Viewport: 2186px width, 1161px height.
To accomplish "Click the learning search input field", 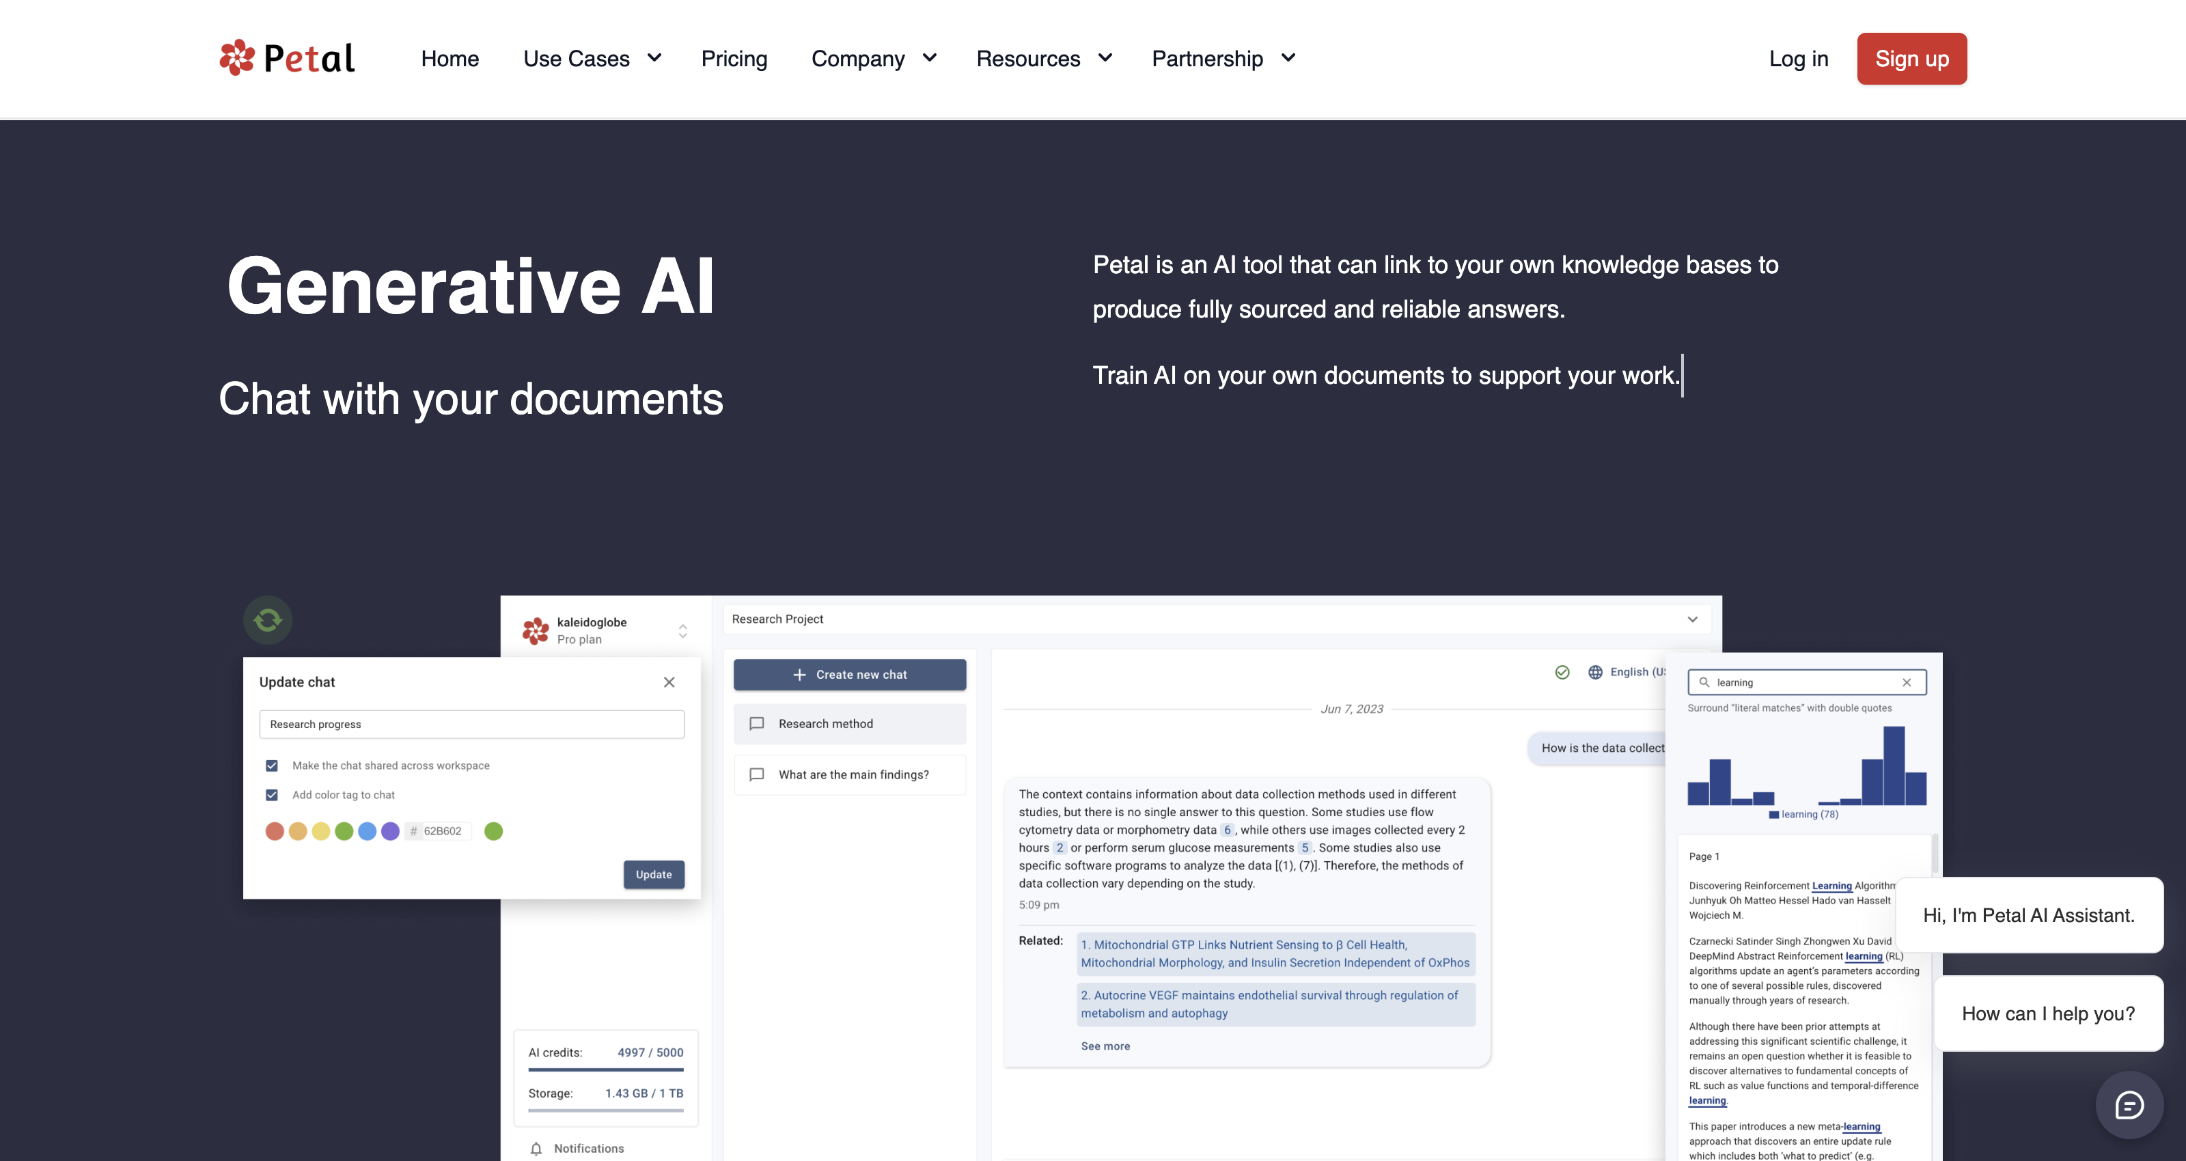I will coord(1807,682).
